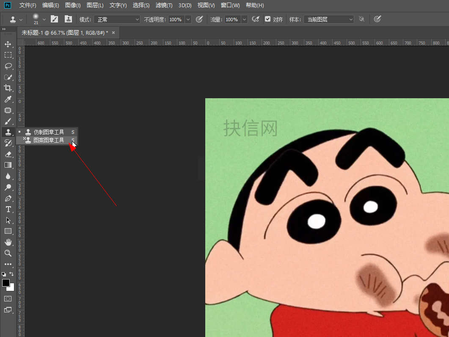449x337 pixels.
Task: Open the 模式 blend mode dropdown
Action: [x=117, y=19]
